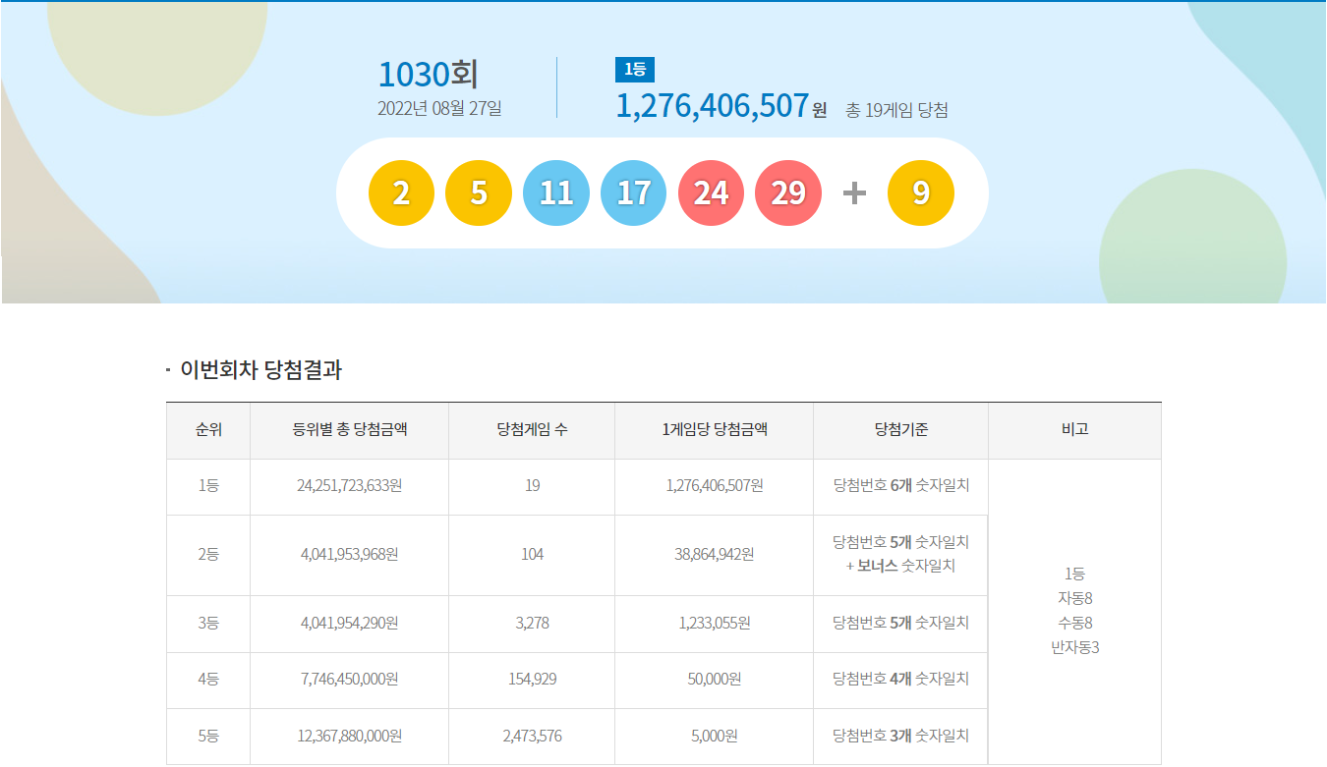The image size is (1327, 767).
Task: Click the yellow number 5 lottery ball
Action: tap(479, 193)
